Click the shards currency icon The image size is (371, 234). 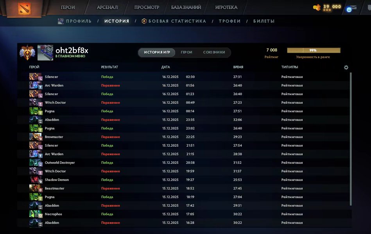tap(317, 7)
